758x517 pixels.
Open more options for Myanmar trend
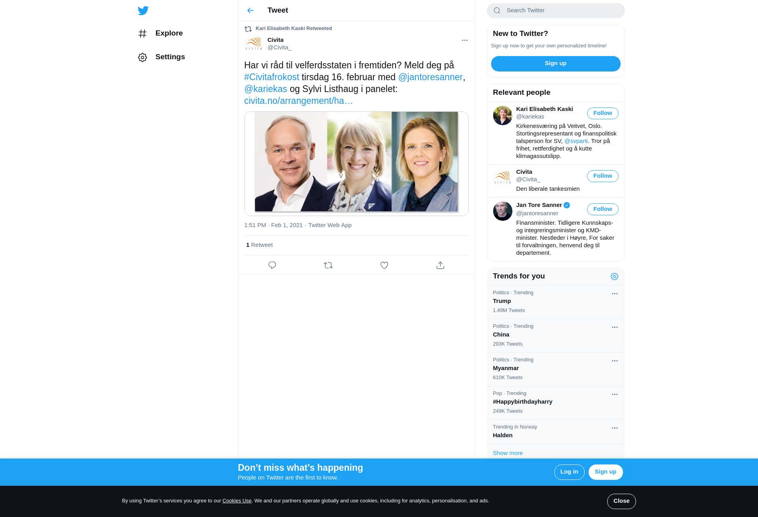click(615, 361)
